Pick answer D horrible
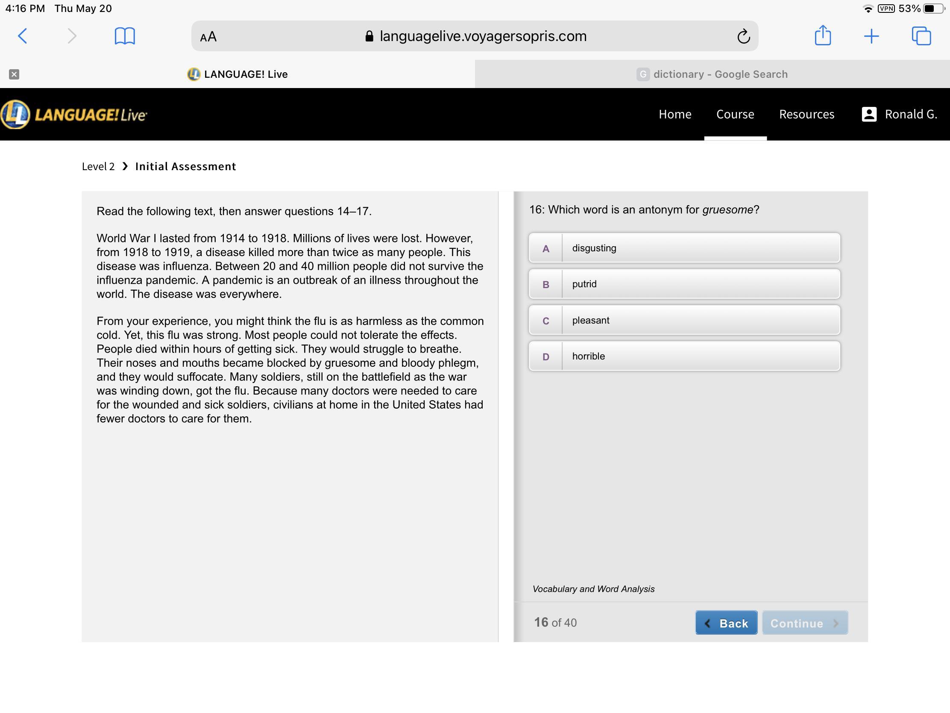Viewport: 950px width, 713px height. 684,356
